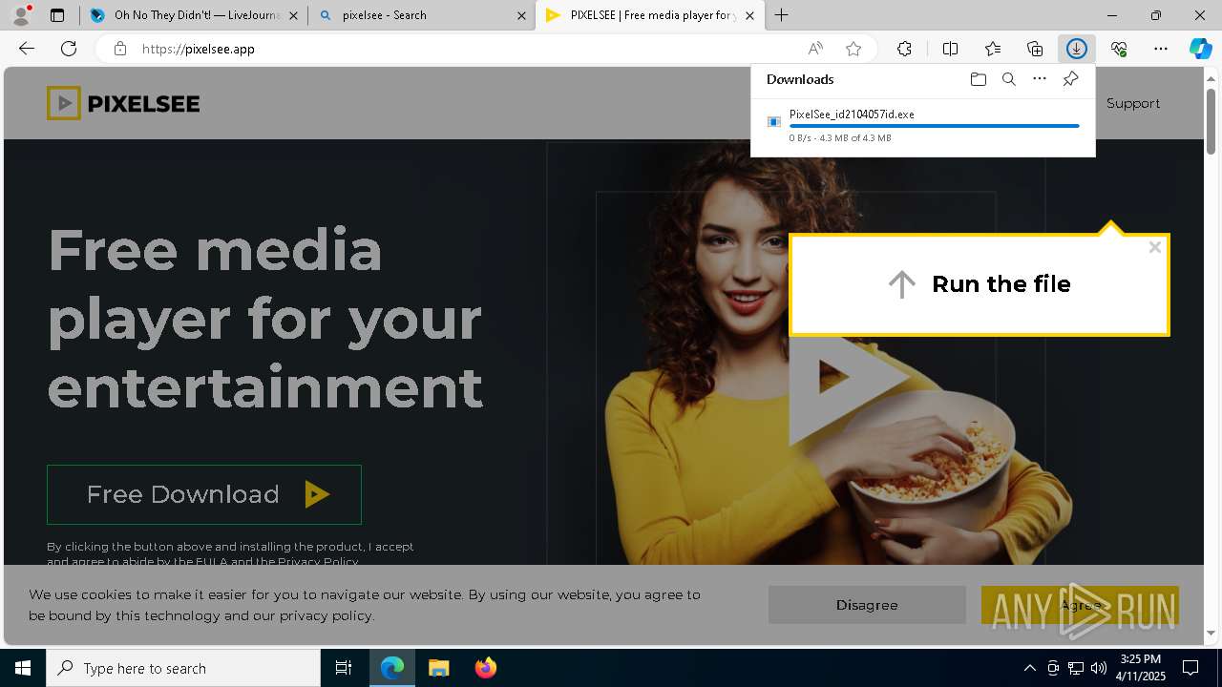The height and width of the screenshot is (687, 1222).
Task: Click the Edge taskbar icon
Action: [x=392, y=668]
